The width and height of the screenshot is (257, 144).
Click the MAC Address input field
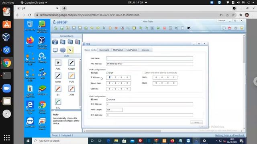coord(149,64)
